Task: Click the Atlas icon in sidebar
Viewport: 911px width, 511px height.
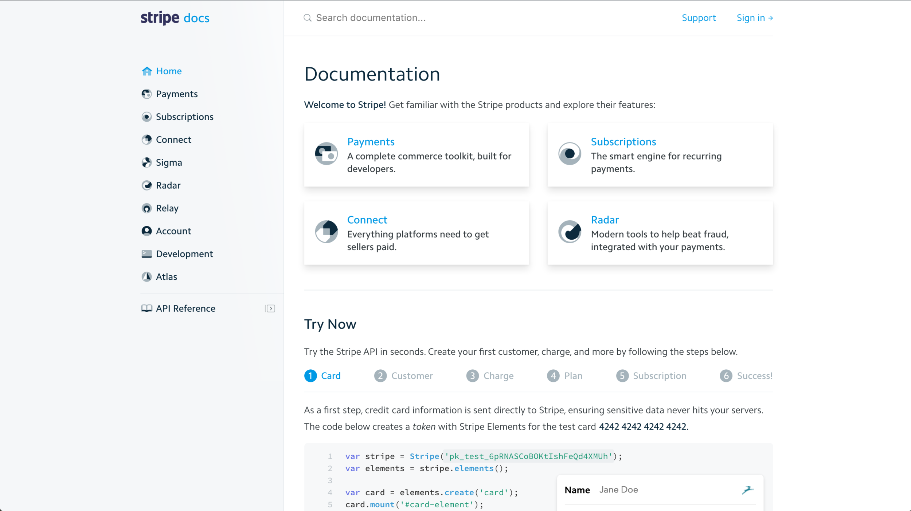Action: click(146, 277)
